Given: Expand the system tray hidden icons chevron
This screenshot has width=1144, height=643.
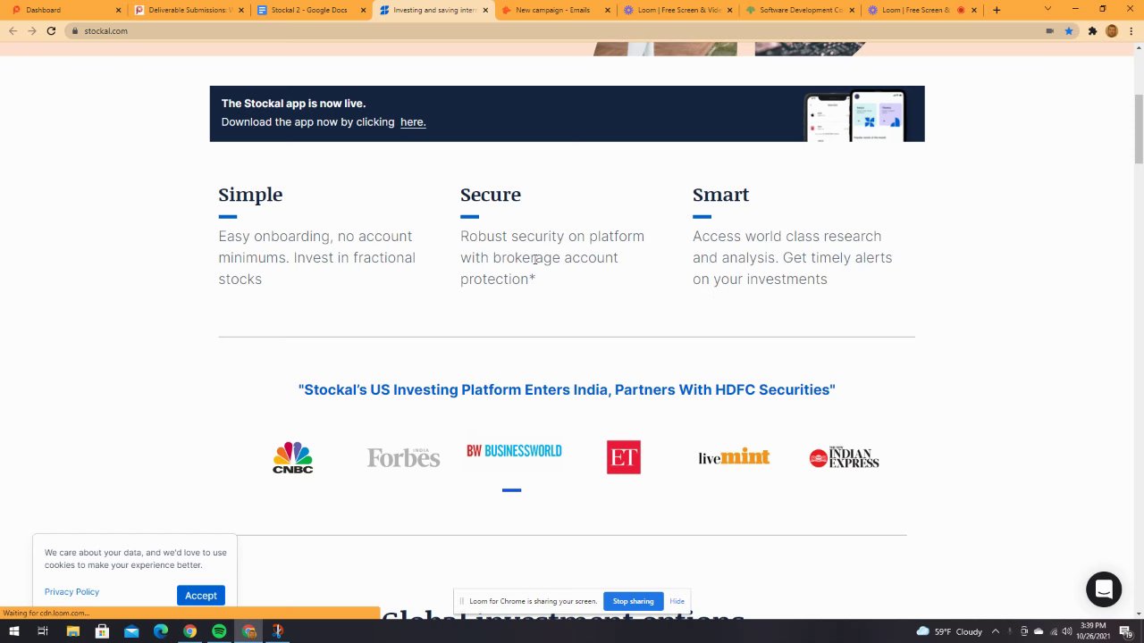Looking at the screenshot, I should (x=996, y=631).
